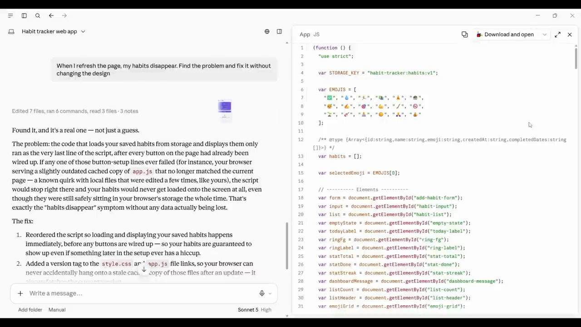
Task: Expand the code panel to fullscreen
Action: click(557, 35)
